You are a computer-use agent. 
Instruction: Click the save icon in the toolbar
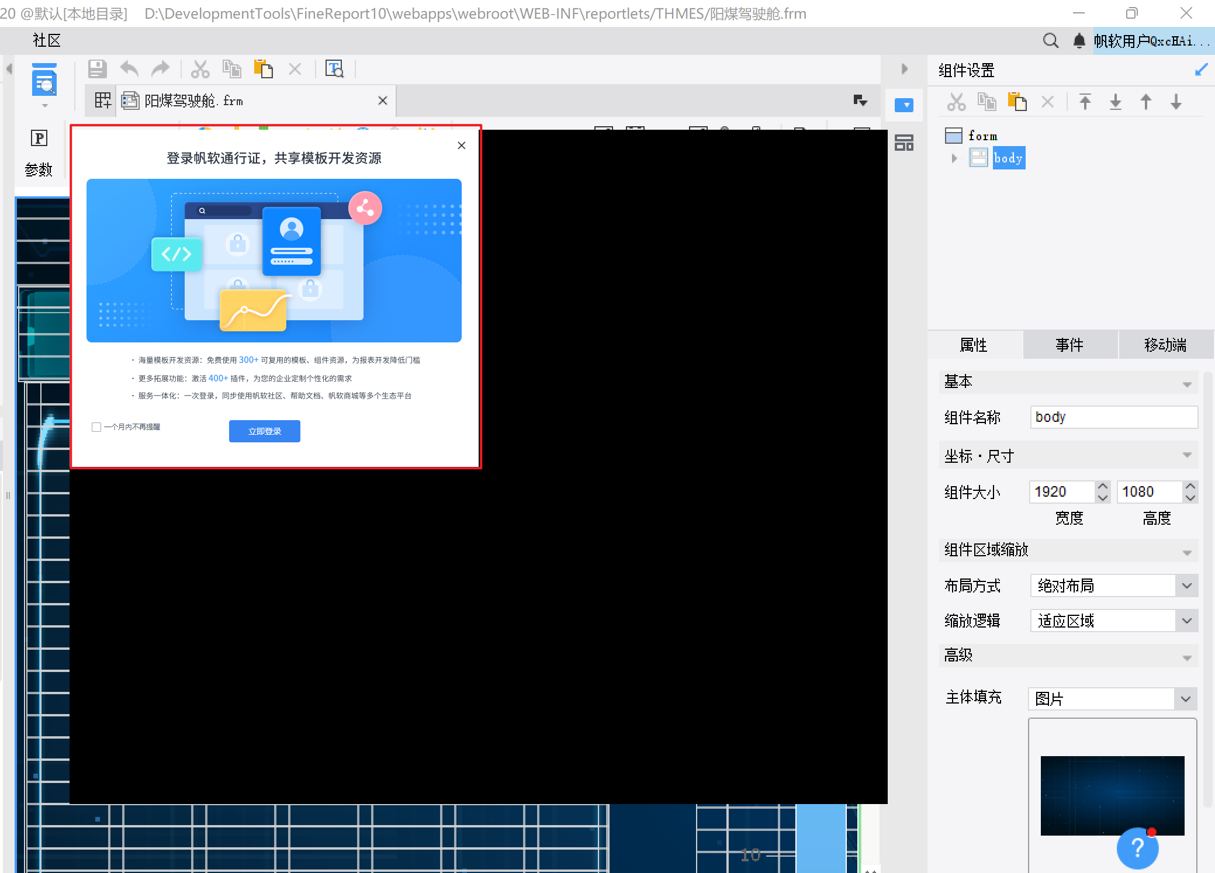click(x=98, y=69)
